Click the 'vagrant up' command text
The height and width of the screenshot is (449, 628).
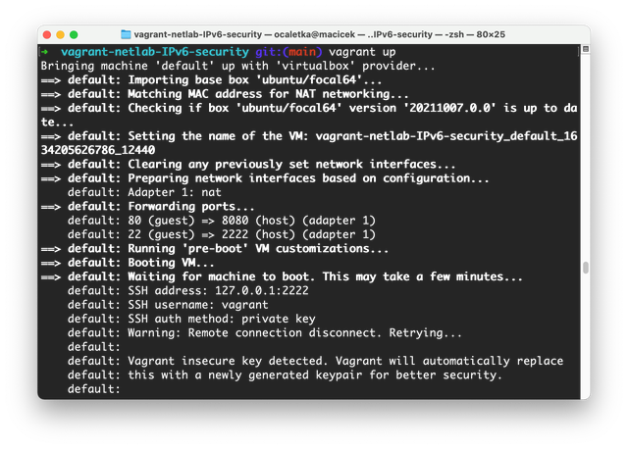coord(362,52)
